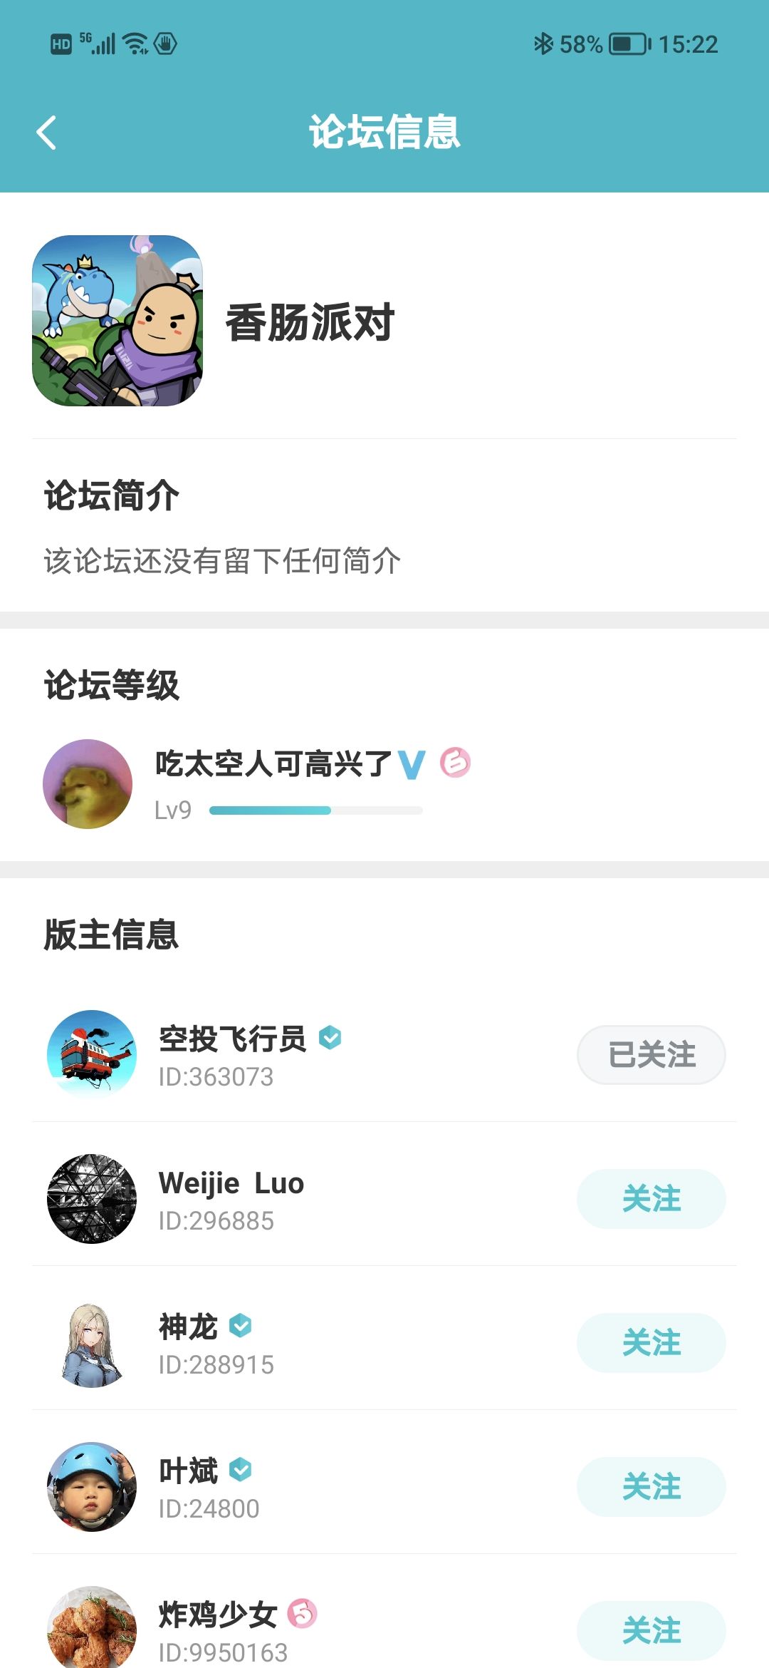Open 炸鸡少女 fried chicken avatar

92,1627
